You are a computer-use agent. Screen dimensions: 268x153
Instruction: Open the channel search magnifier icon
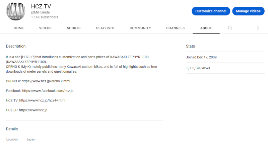(x=230, y=28)
